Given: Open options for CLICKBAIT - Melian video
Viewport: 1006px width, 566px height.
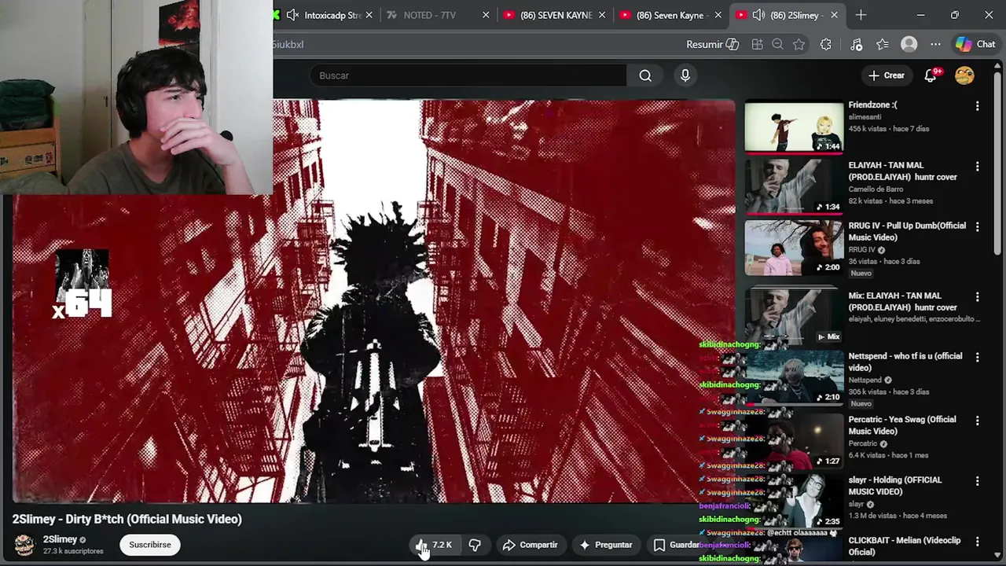Looking at the screenshot, I should click(977, 542).
